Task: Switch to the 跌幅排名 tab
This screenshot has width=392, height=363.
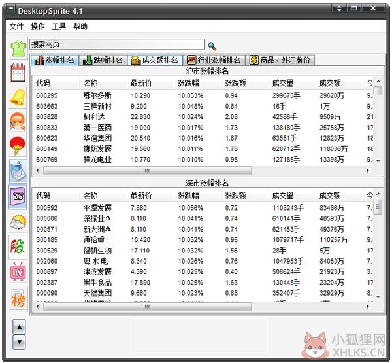Action: tap(103, 60)
